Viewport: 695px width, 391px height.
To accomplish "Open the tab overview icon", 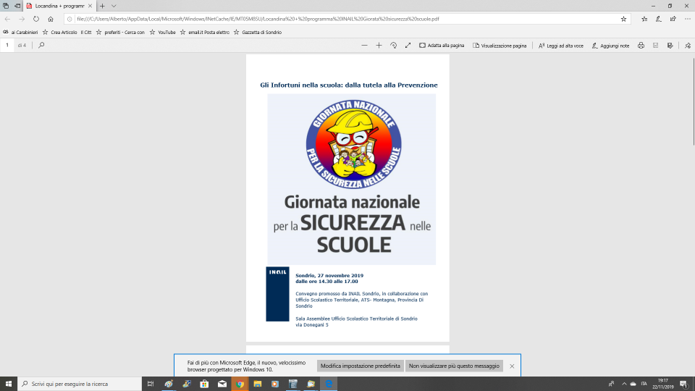I will [x=6, y=6].
